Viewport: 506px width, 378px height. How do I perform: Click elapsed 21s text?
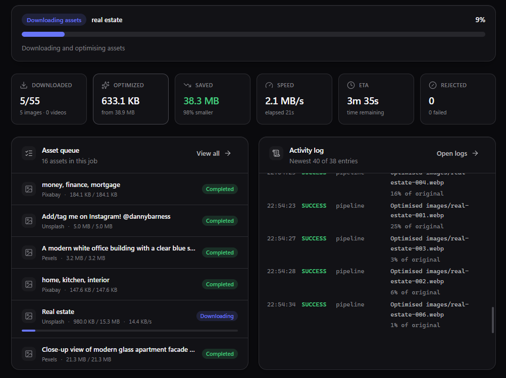click(x=279, y=112)
